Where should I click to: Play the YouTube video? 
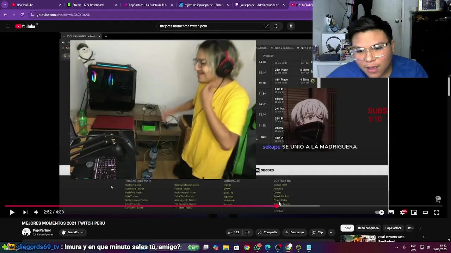(x=12, y=212)
